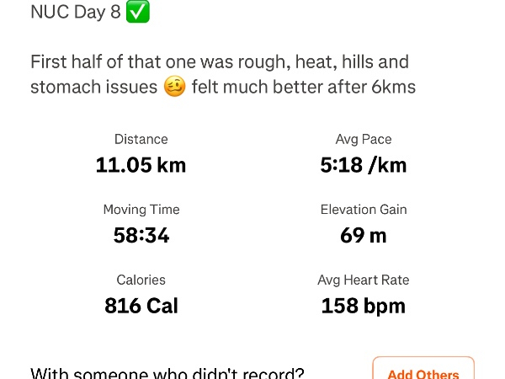
Task: Select the 5:18 /km pace value
Action: click(x=364, y=165)
